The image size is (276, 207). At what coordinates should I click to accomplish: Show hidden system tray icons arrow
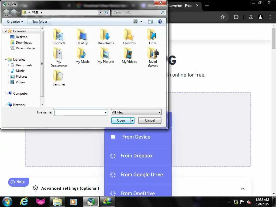[229, 202]
